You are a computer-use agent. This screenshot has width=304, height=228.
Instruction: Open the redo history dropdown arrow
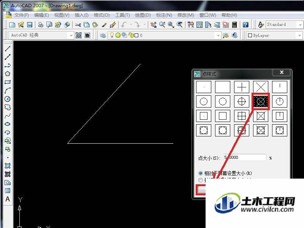point(145,25)
